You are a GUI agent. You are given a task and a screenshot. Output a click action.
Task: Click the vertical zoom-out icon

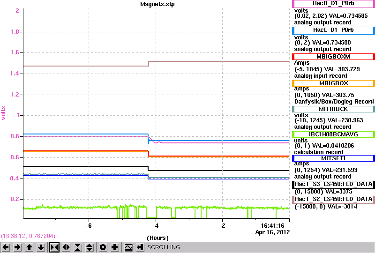[x=90, y=247]
